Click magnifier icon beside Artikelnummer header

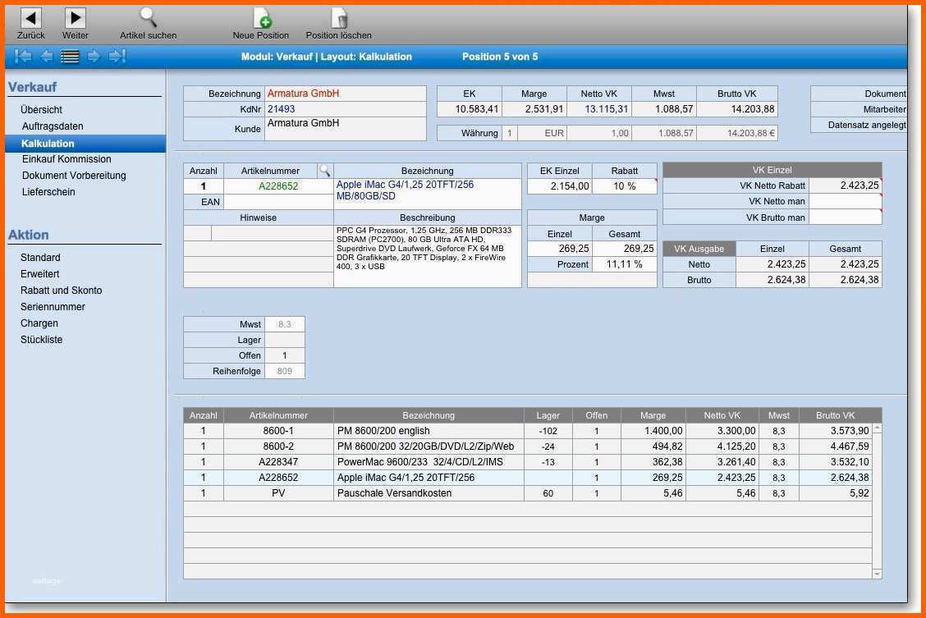[325, 171]
